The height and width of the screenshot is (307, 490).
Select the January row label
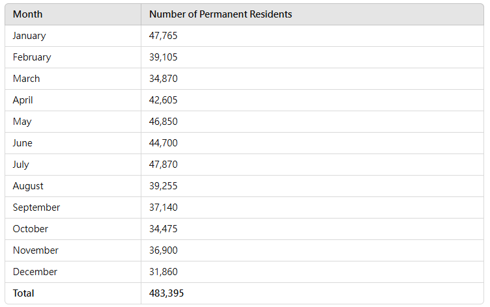click(29, 36)
